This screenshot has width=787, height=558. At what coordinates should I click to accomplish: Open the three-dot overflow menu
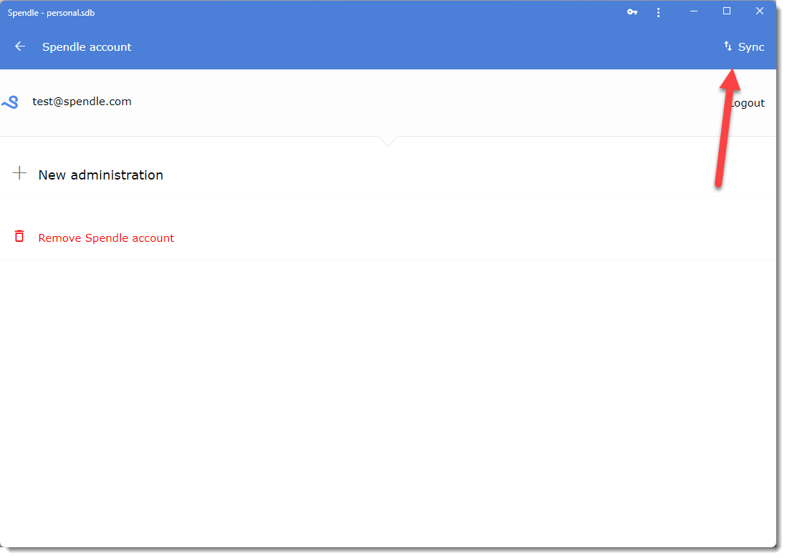[x=658, y=13]
